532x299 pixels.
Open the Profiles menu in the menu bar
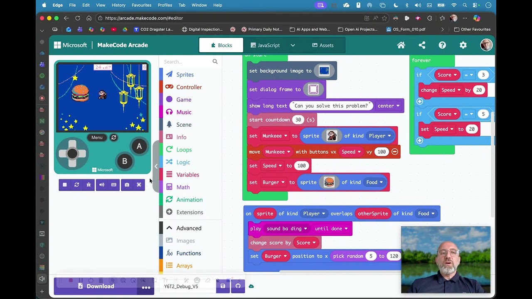165,5
